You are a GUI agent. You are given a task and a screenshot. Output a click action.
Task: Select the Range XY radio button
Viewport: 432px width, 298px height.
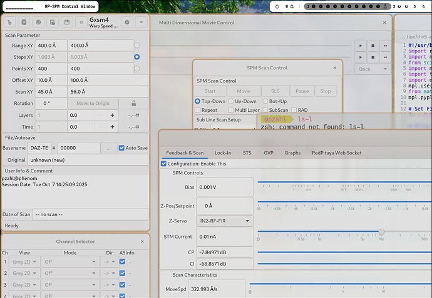pos(137,46)
